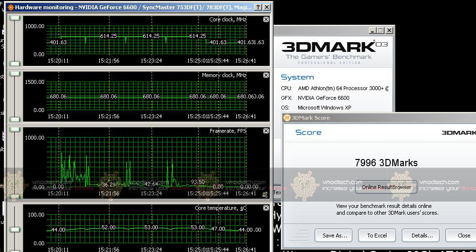Click the 'System' heading in 3DMark03 window

click(x=297, y=77)
